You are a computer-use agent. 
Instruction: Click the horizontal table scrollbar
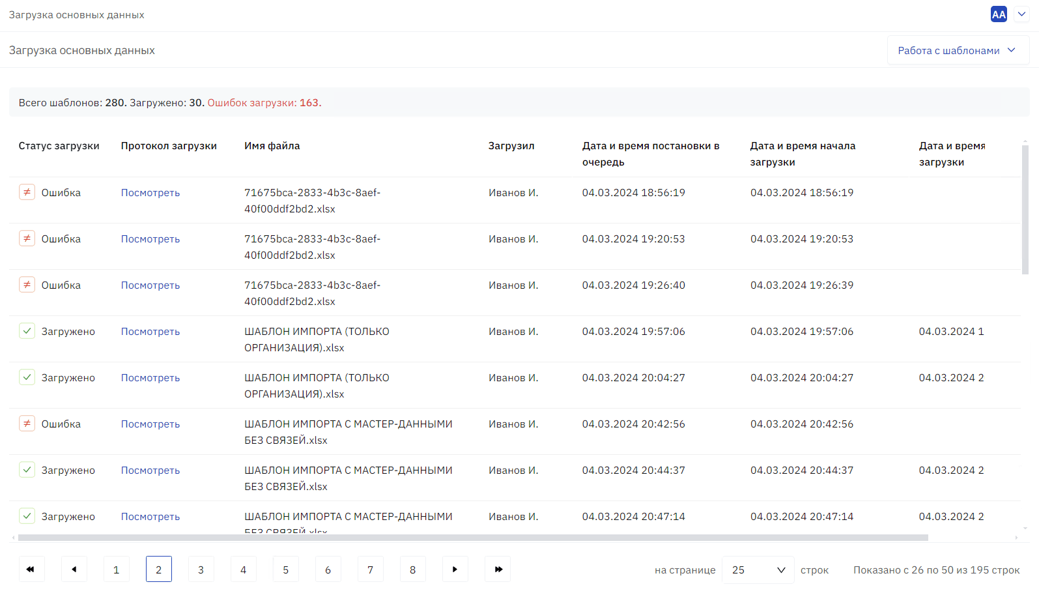473,538
